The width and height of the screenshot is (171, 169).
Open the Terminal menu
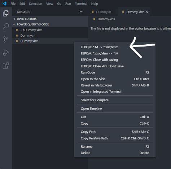click(x=81, y=4)
